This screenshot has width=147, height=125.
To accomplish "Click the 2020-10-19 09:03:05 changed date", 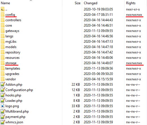I will [x=98, y=9].
